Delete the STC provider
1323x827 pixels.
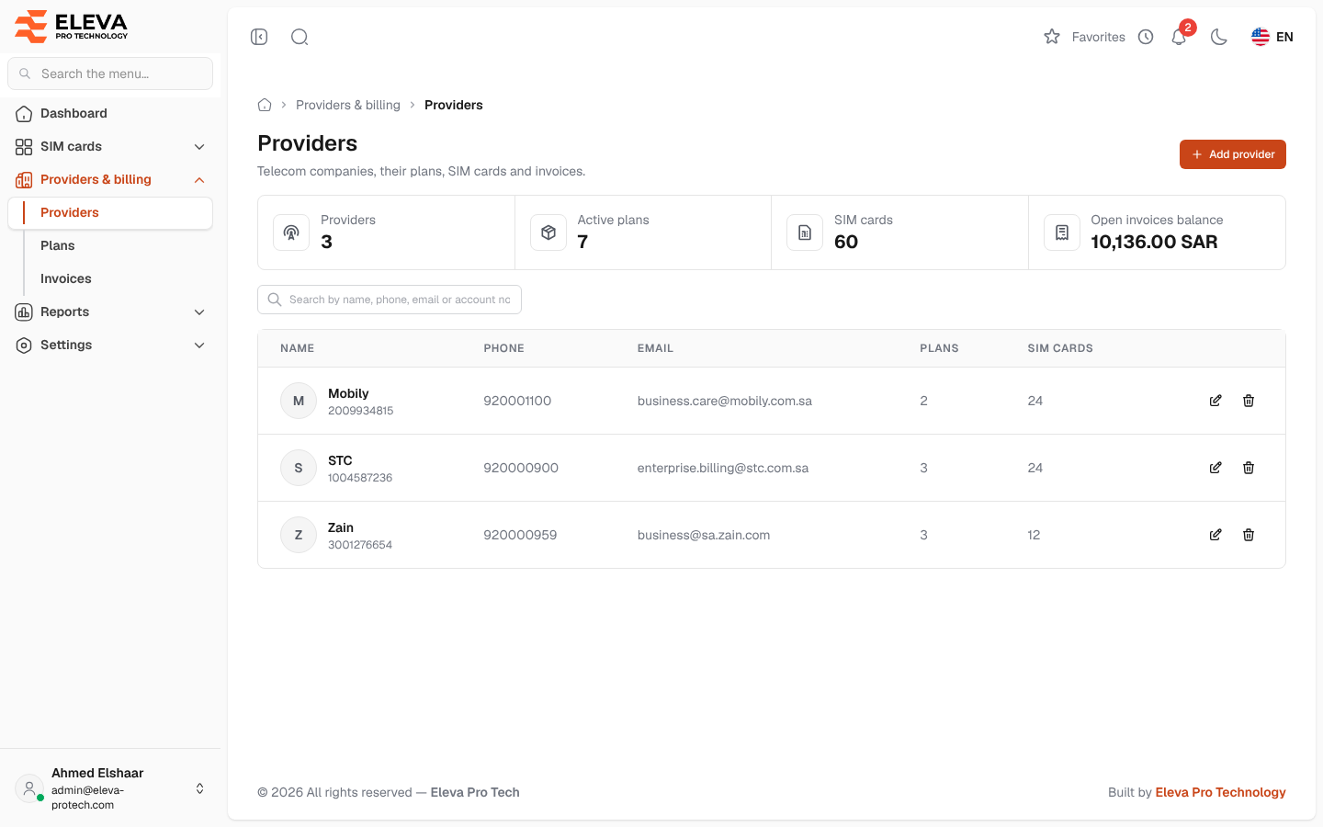coord(1249,468)
